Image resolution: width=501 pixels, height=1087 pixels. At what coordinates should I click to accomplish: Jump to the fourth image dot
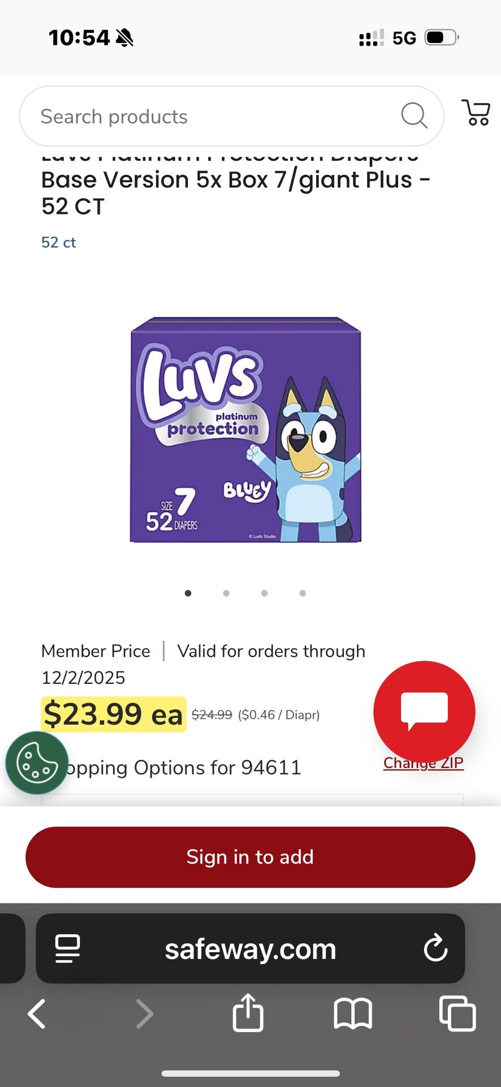(303, 593)
